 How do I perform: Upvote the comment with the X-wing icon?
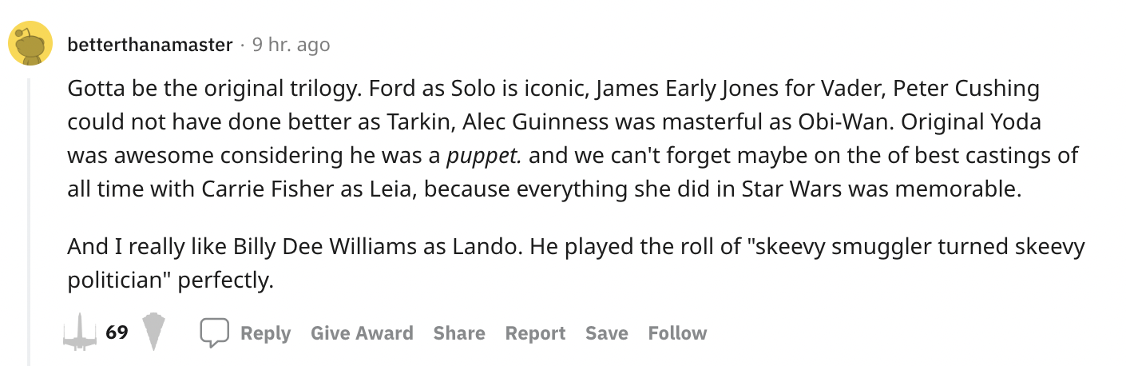pyautogui.click(x=80, y=332)
